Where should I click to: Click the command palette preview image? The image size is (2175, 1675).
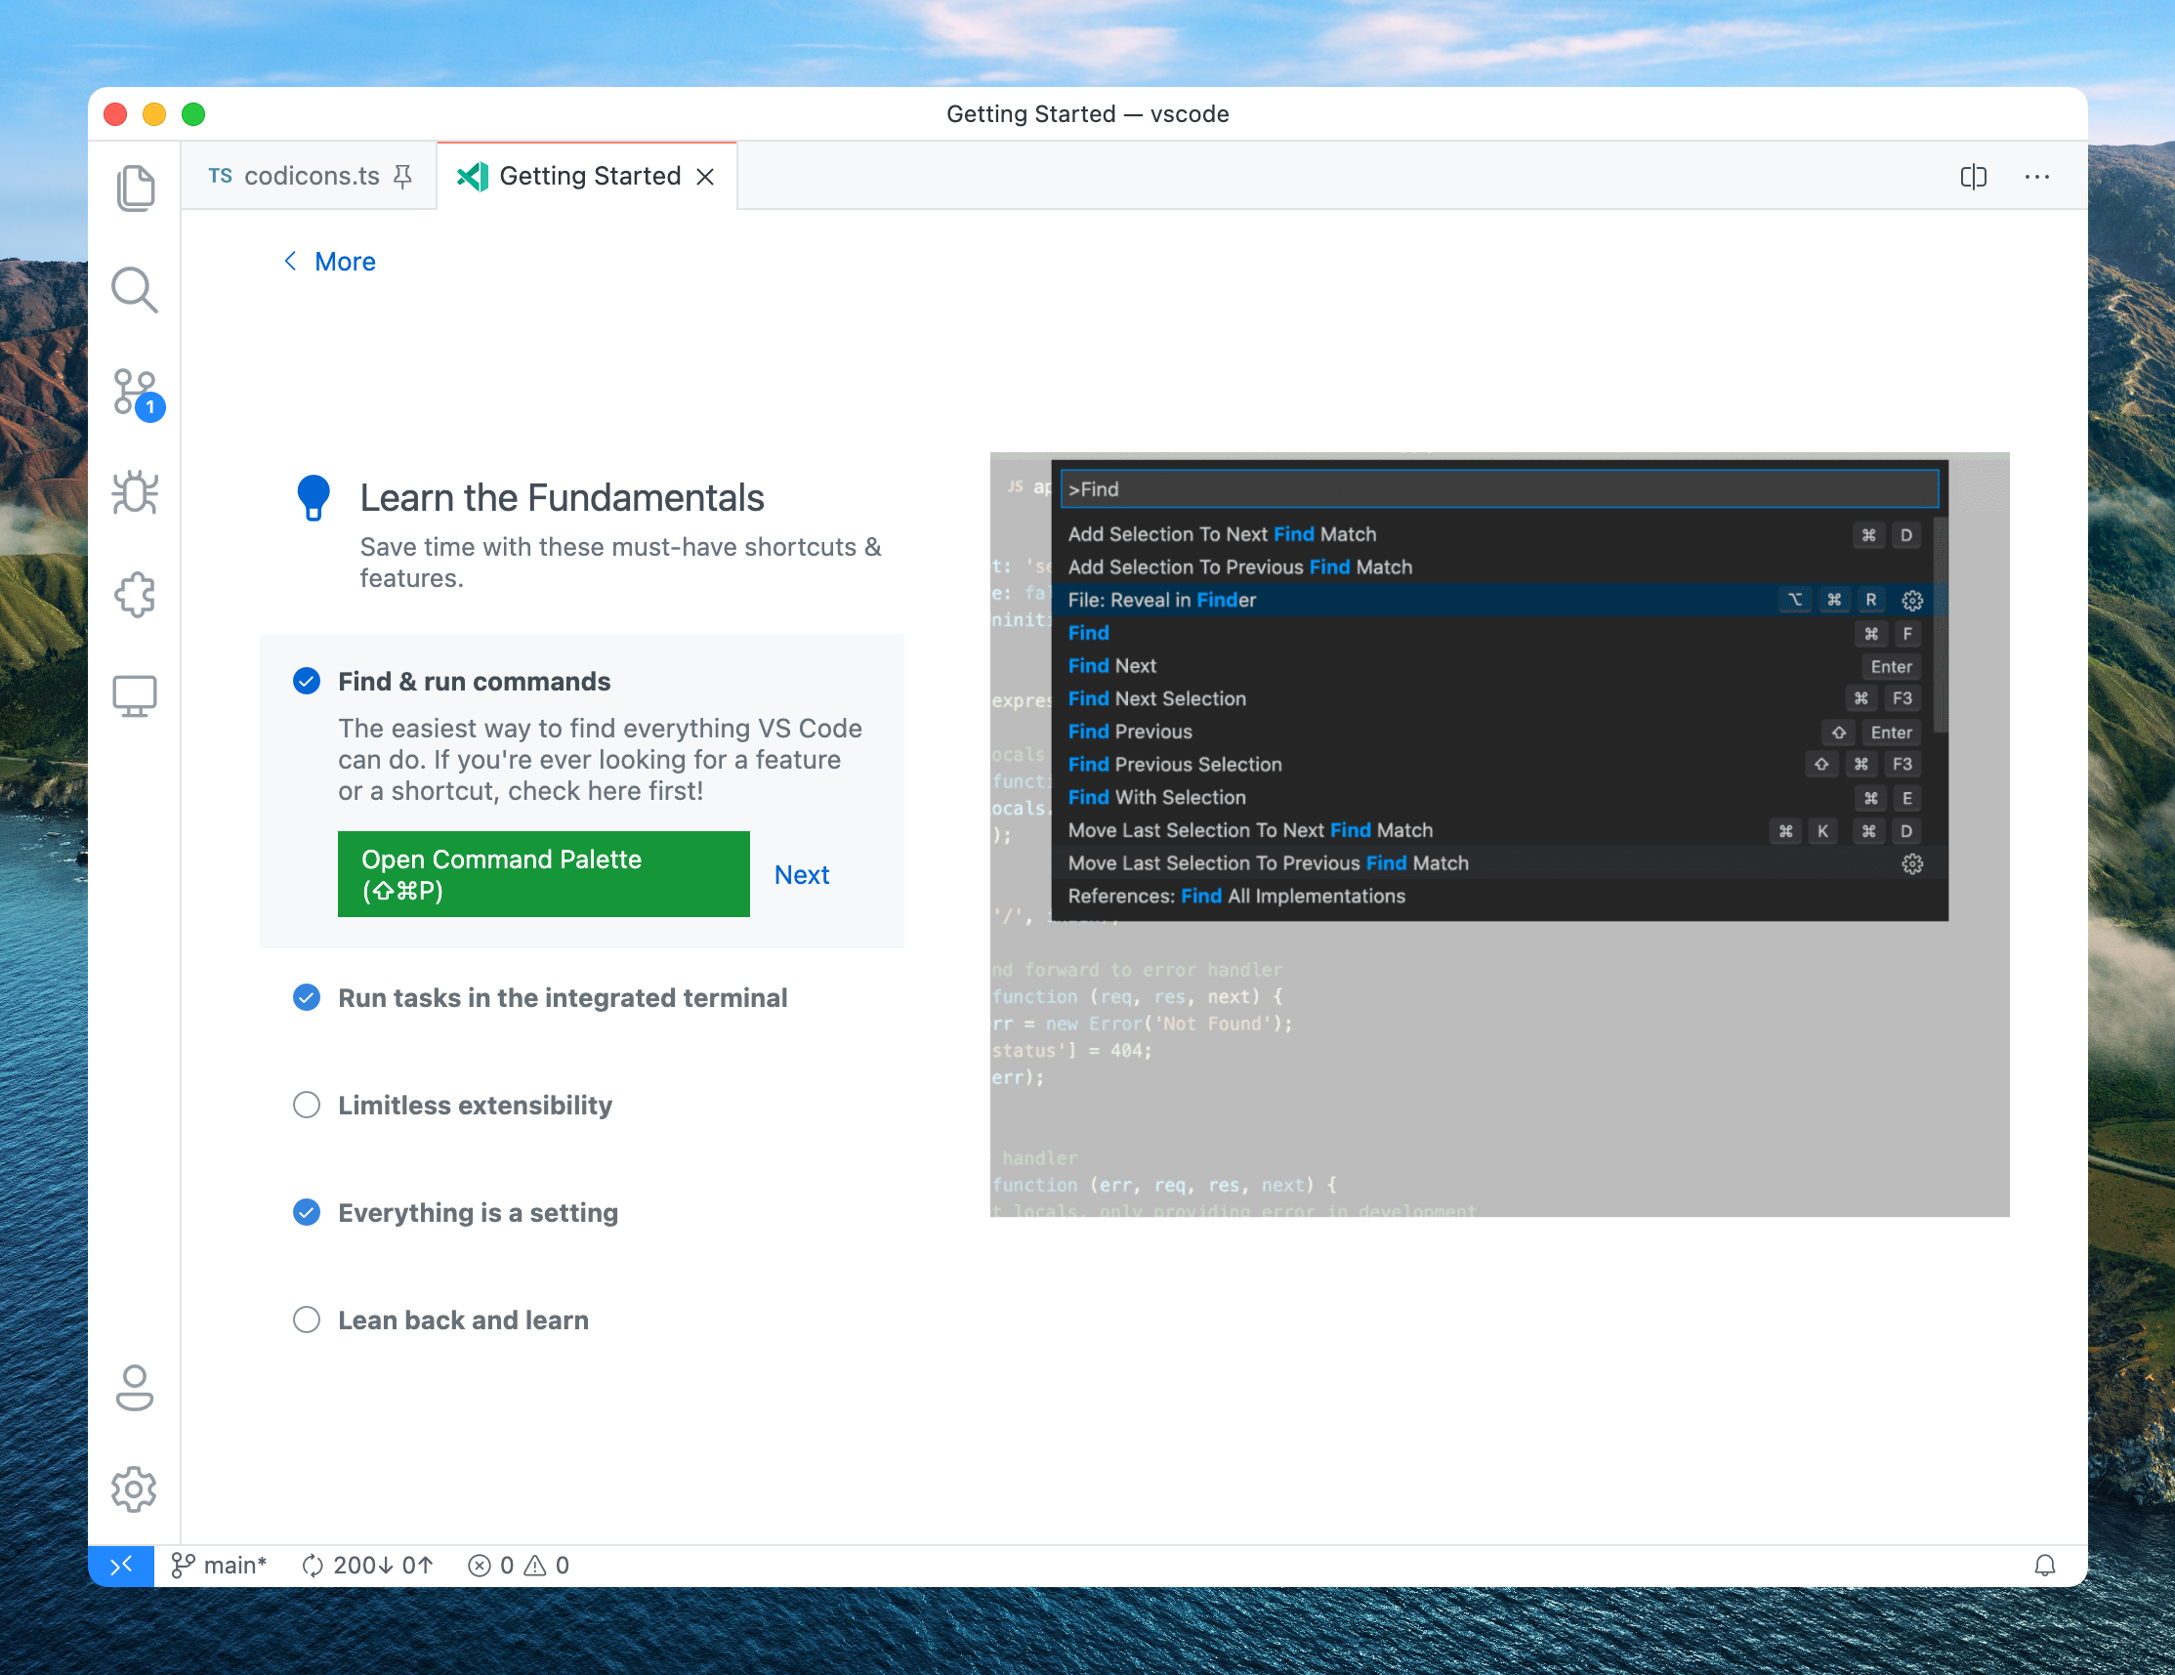click(x=1499, y=834)
